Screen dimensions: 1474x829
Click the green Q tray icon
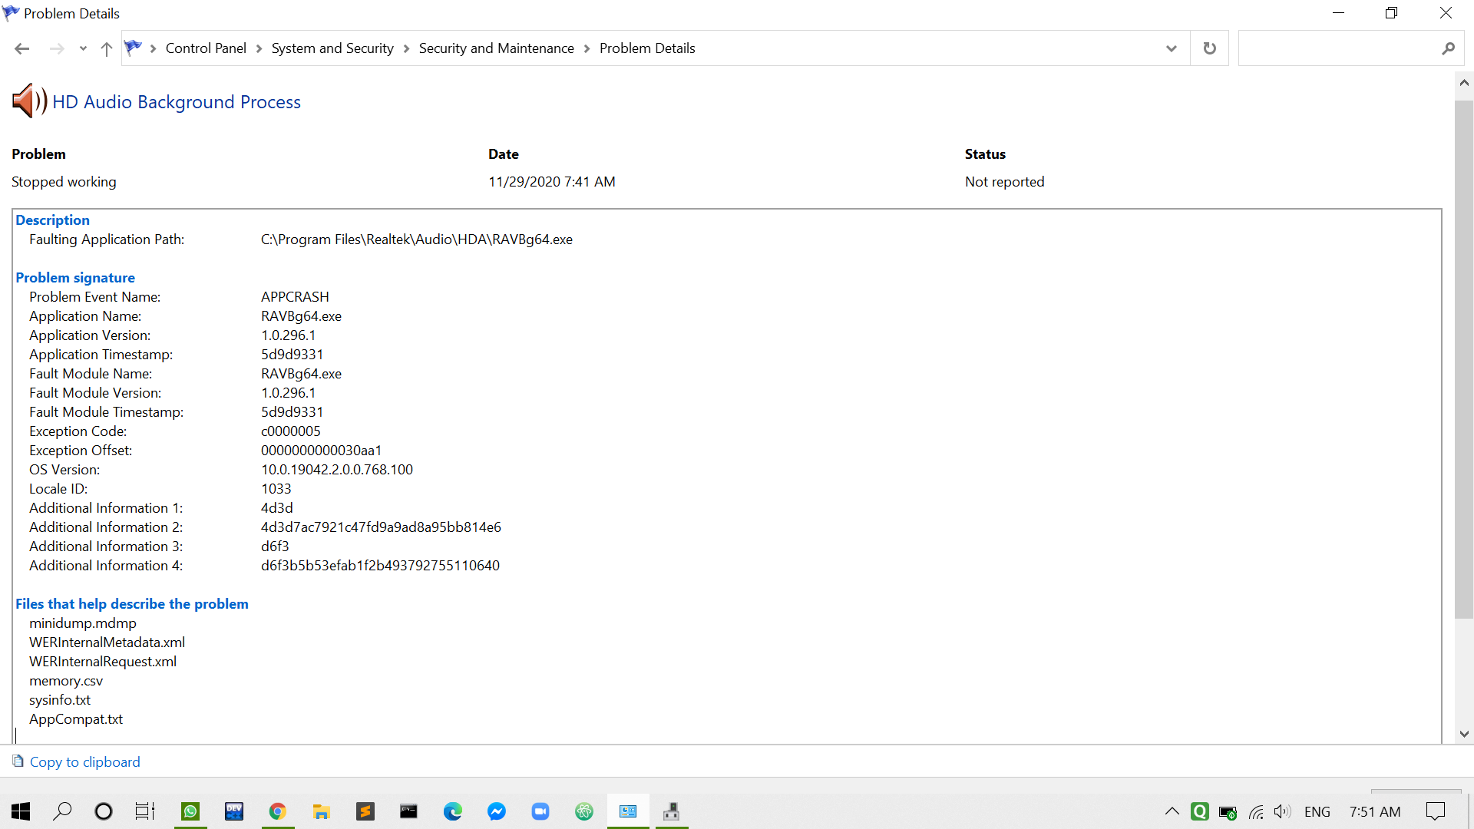click(1200, 811)
